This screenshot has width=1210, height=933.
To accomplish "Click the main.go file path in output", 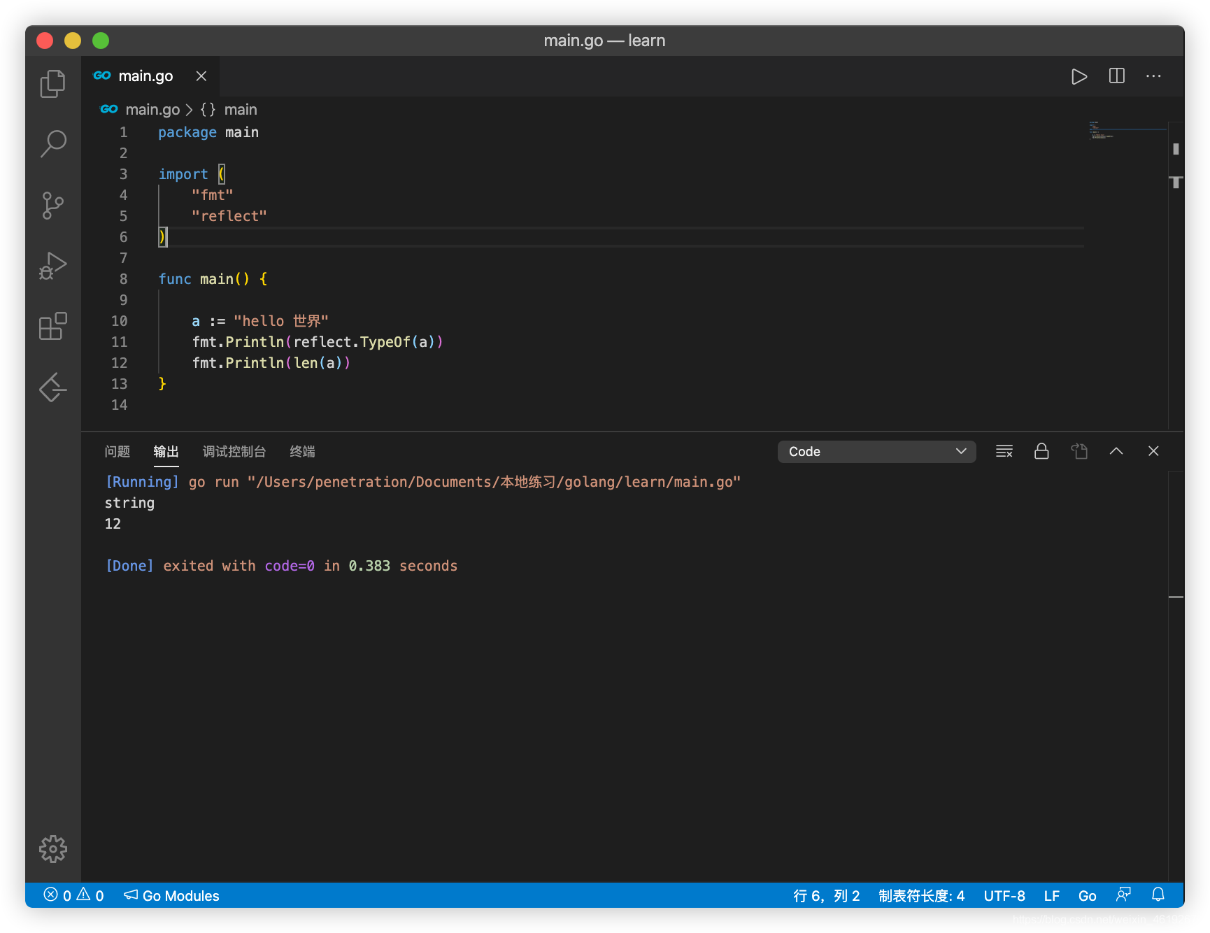I will pos(494,482).
